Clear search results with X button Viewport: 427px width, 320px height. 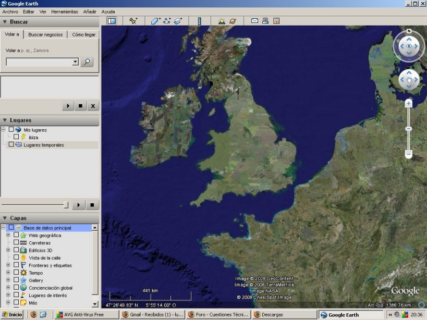(x=93, y=106)
